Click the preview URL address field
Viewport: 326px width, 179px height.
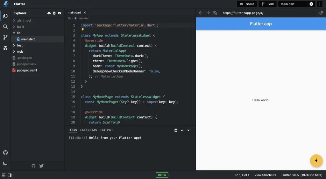(x=268, y=13)
